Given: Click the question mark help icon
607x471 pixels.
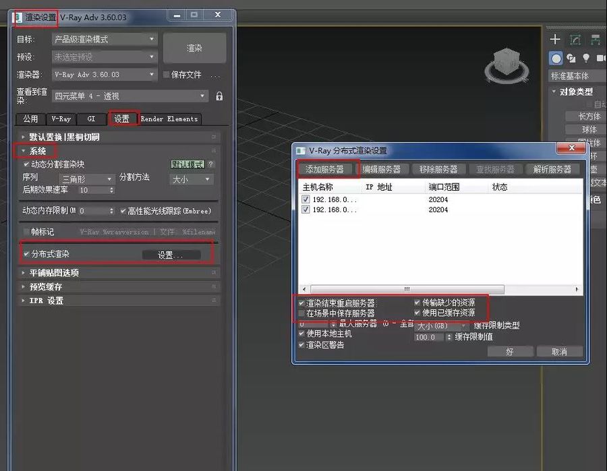Looking at the screenshot, I should 210,164.
